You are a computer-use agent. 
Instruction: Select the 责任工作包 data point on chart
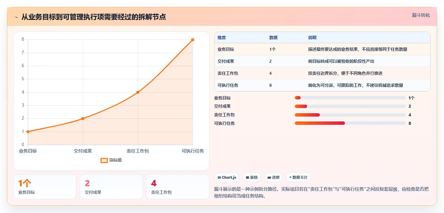click(138, 92)
